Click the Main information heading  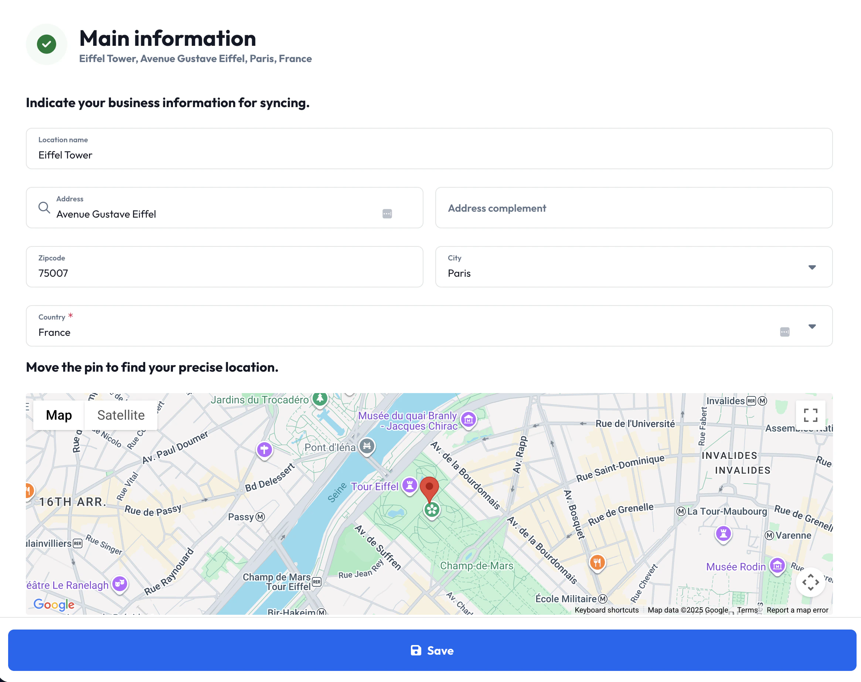tap(167, 38)
